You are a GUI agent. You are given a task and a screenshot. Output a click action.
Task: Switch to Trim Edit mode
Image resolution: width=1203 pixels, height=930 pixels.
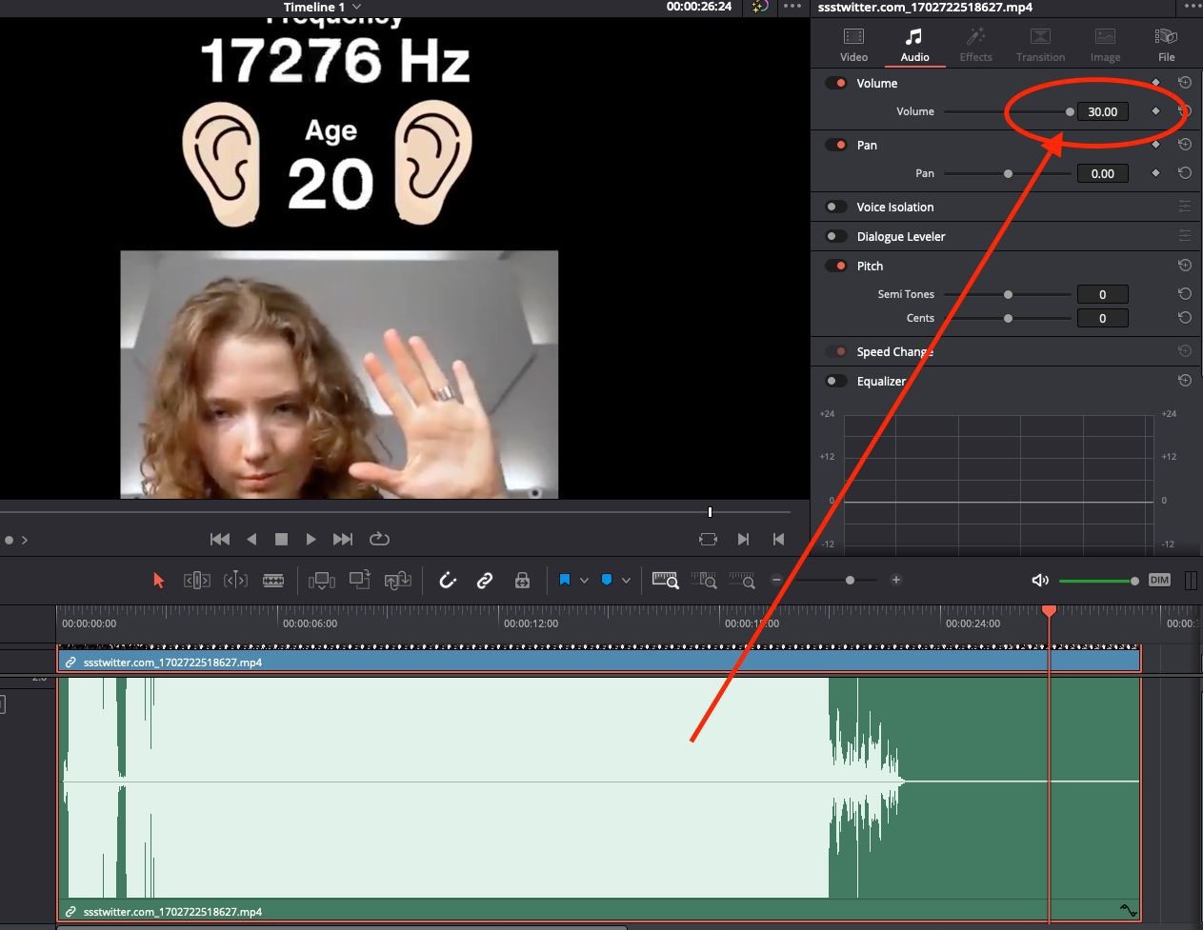coord(196,580)
